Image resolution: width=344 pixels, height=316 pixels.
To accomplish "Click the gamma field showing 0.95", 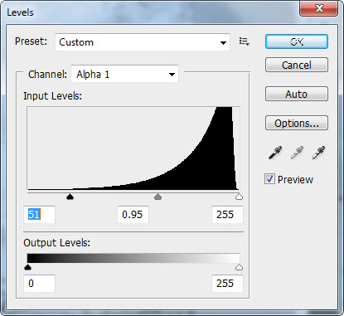I will click(x=133, y=215).
